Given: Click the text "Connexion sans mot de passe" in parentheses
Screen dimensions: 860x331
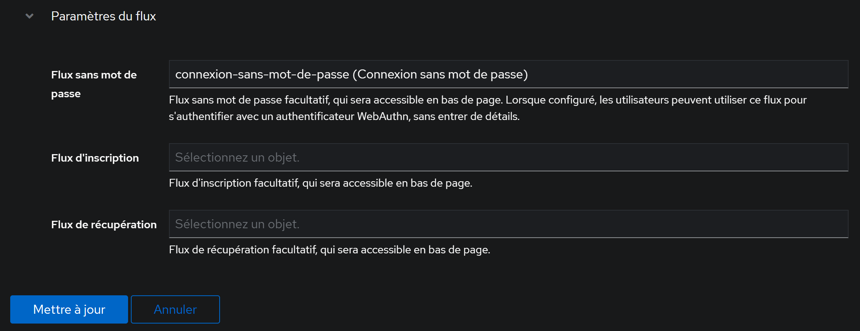Looking at the screenshot, I should 440,74.
